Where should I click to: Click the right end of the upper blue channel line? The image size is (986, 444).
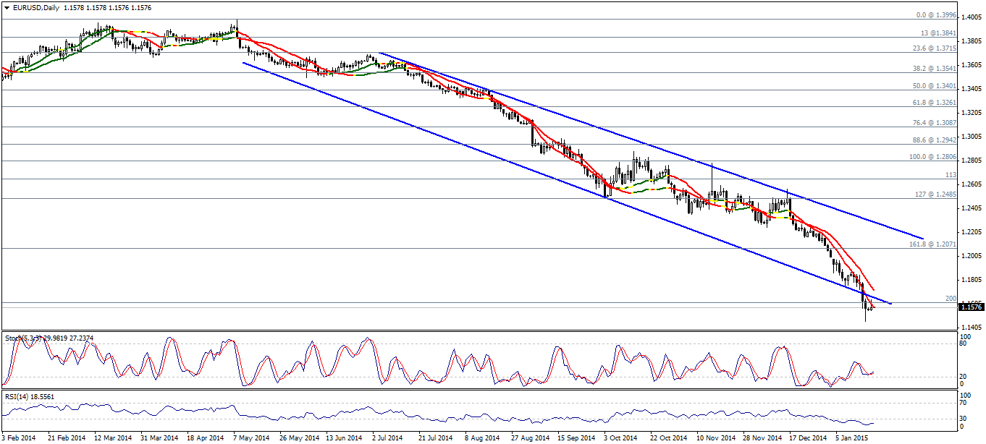tap(923, 238)
